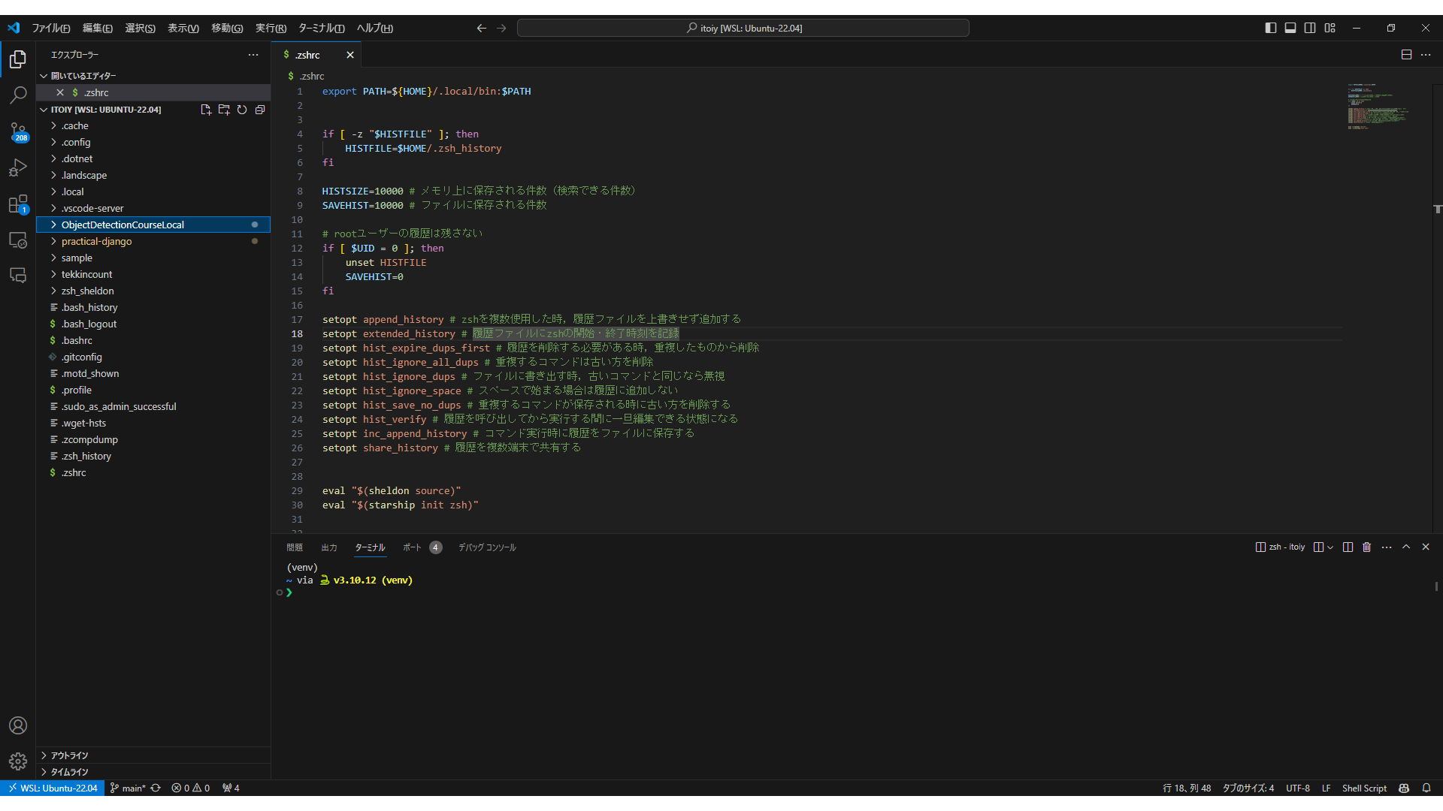Split the terminal panel
This screenshot has height=811, width=1443.
(1348, 547)
